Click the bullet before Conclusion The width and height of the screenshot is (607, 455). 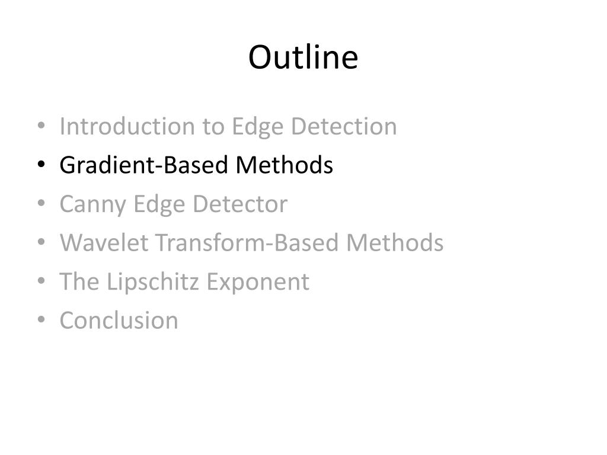[41, 319]
